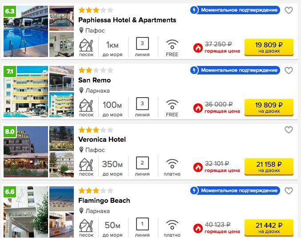The height and width of the screenshot is (238, 301).
Task: Open the Paphiessa Hotel & Apartments title
Action: tap(127, 20)
